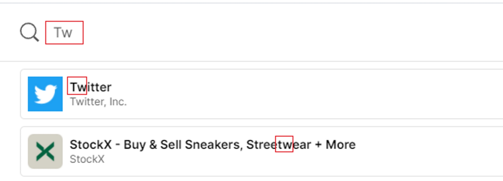Screen dimensions: 503x181
Task: Click "+ More" in the StockX title
Action: pos(336,145)
